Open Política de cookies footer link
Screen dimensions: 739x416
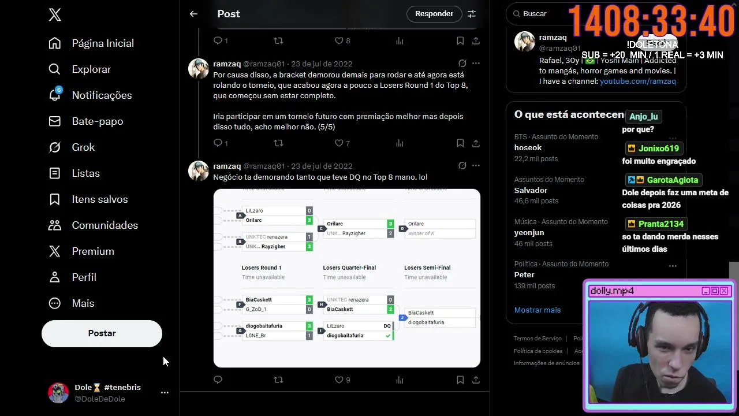pyautogui.click(x=538, y=351)
